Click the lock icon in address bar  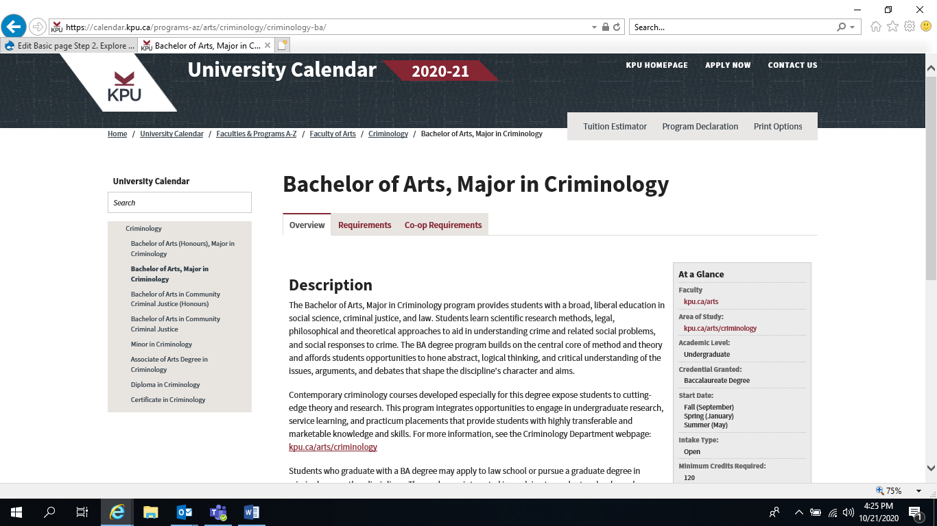pos(605,27)
